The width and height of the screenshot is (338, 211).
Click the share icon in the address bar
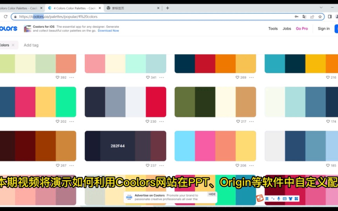(312, 16)
